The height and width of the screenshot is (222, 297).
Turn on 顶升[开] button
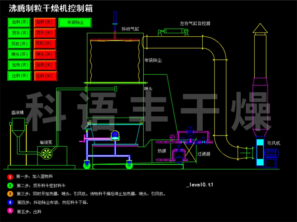(19, 33)
